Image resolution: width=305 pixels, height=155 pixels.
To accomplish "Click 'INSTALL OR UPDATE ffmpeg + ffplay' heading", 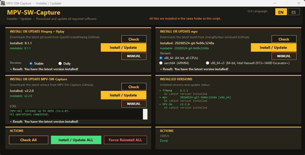I will click(37, 32).
